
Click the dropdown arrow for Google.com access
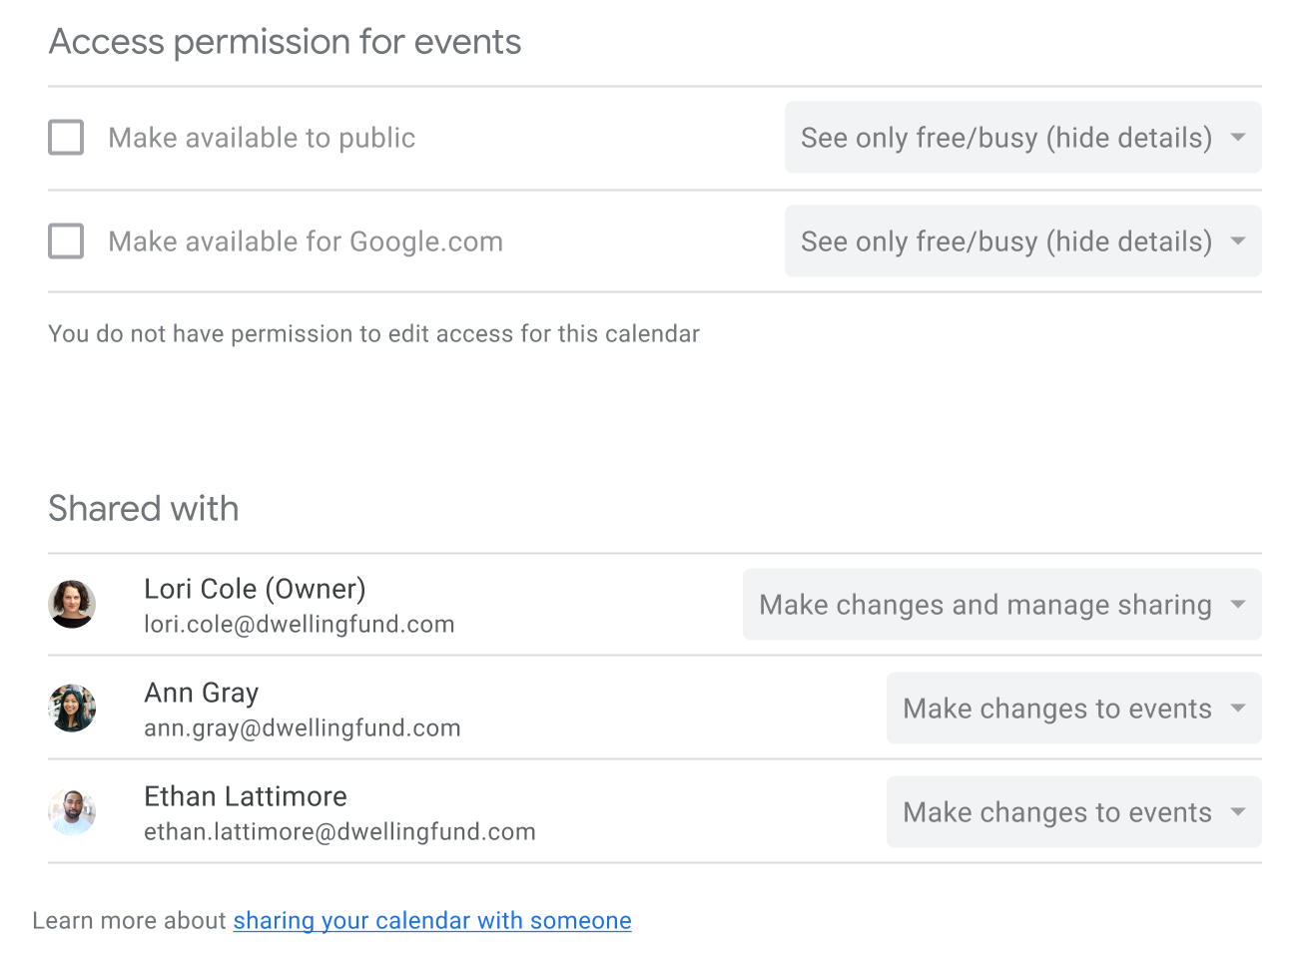pos(1238,241)
